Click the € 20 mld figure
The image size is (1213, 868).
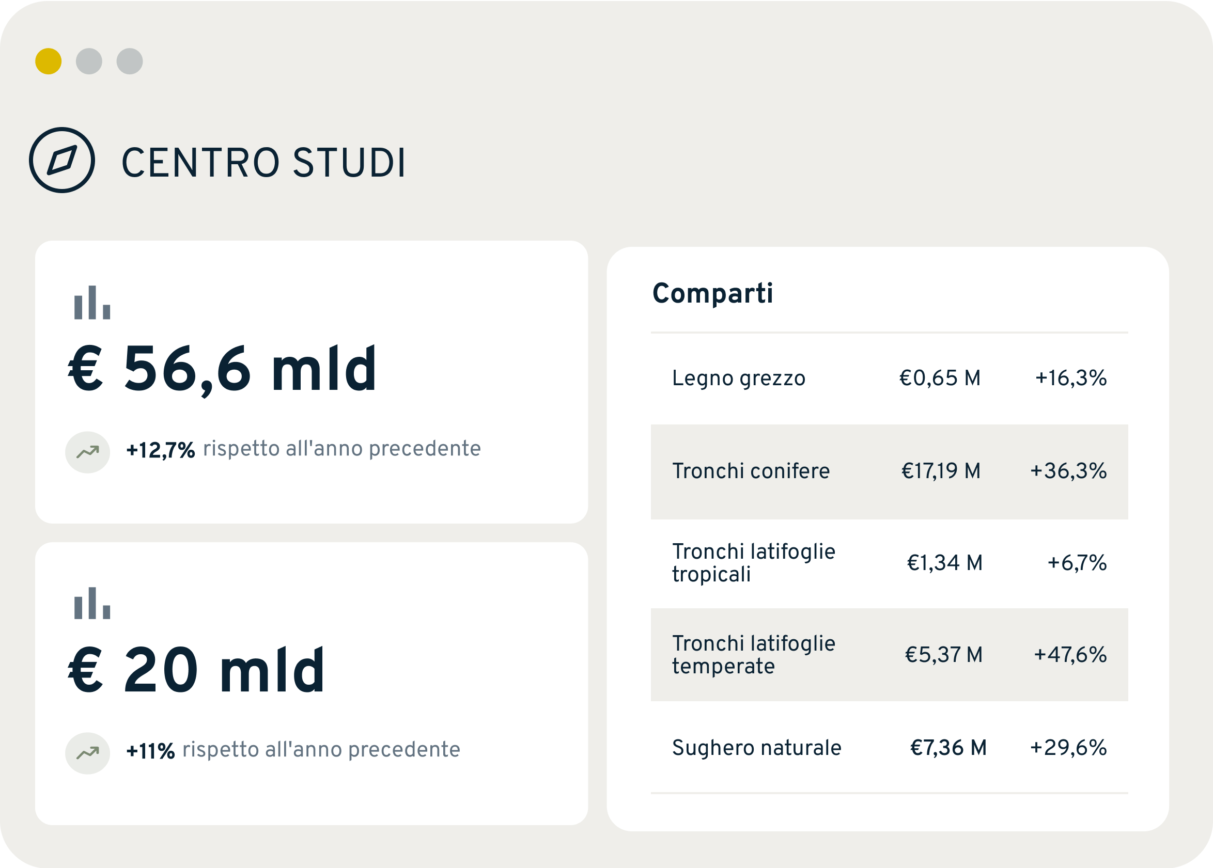[x=196, y=670]
